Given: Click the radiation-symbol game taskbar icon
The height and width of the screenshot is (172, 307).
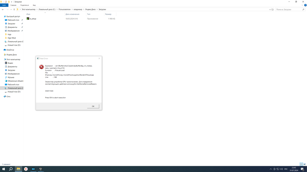Looking at the screenshot, I should pyautogui.click(x=41, y=169).
